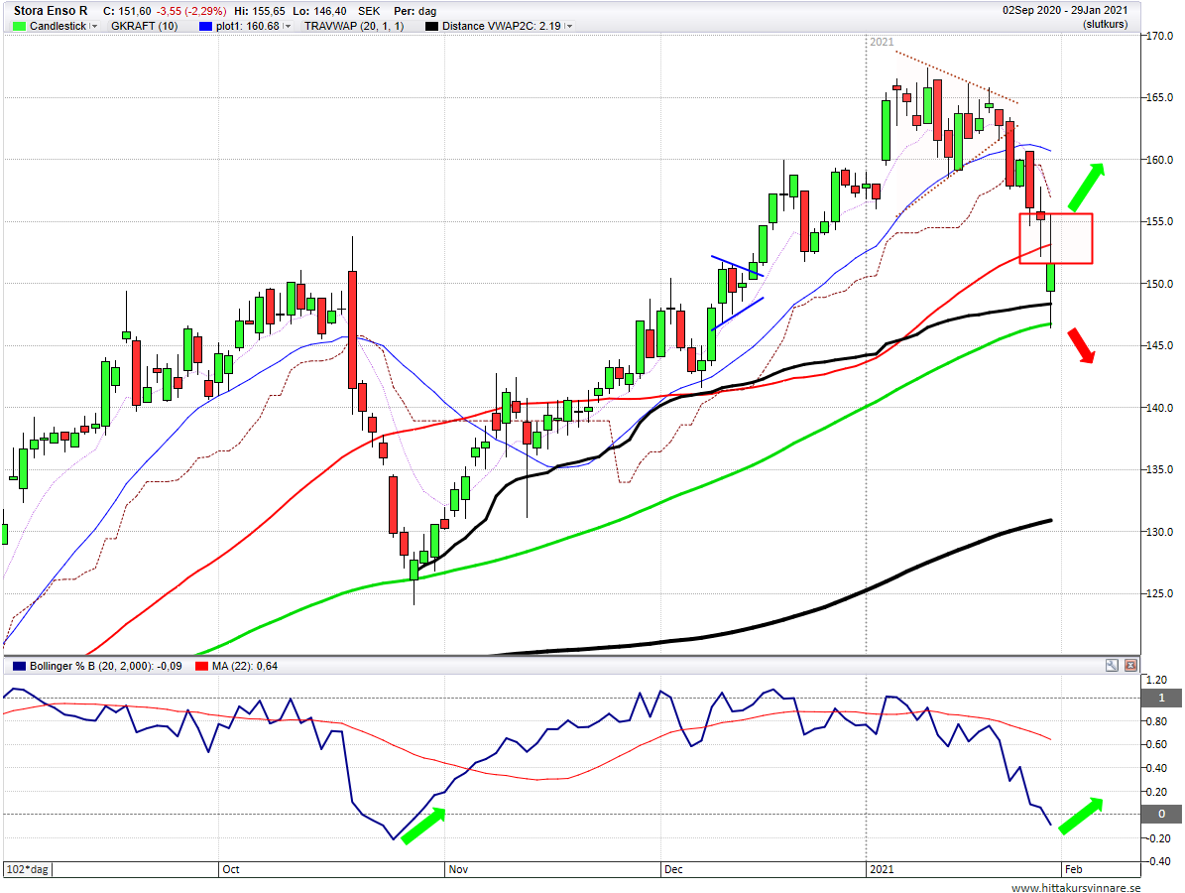Viewport: 1185px width, 893px height.
Task: Click the Distance VWAP2C: 2.19 legend label
Action: (x=502, y=26)
